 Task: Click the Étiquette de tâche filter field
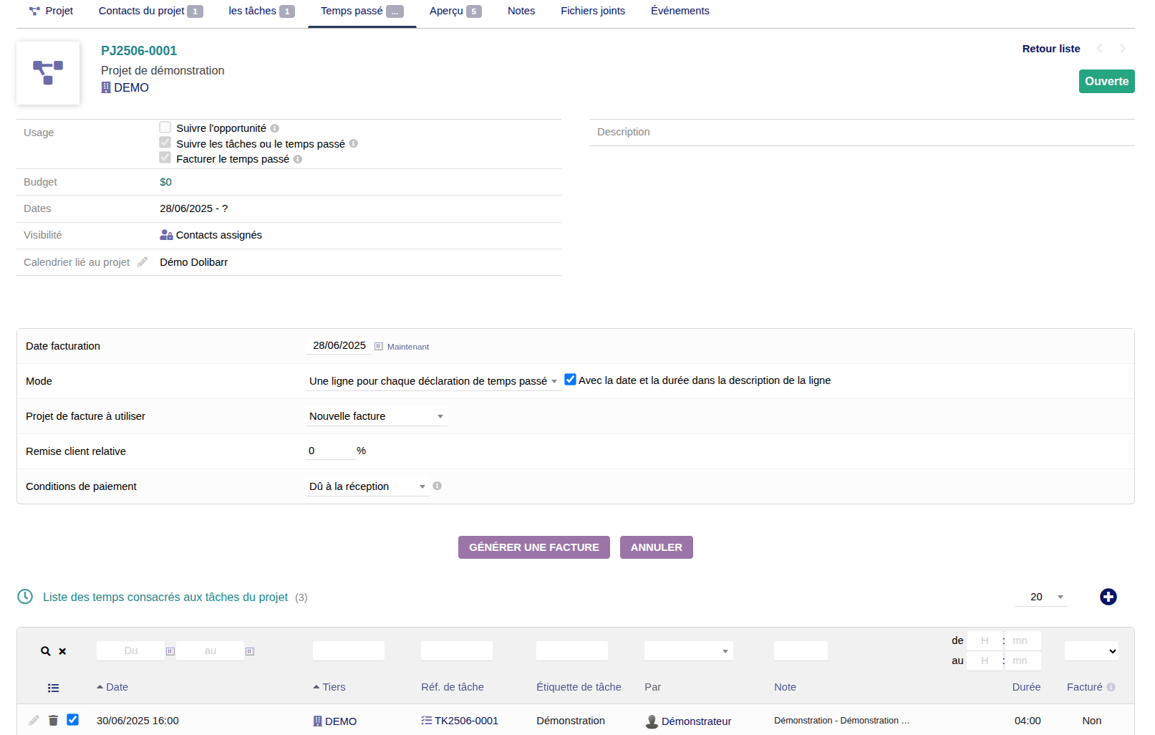[572, 650]
